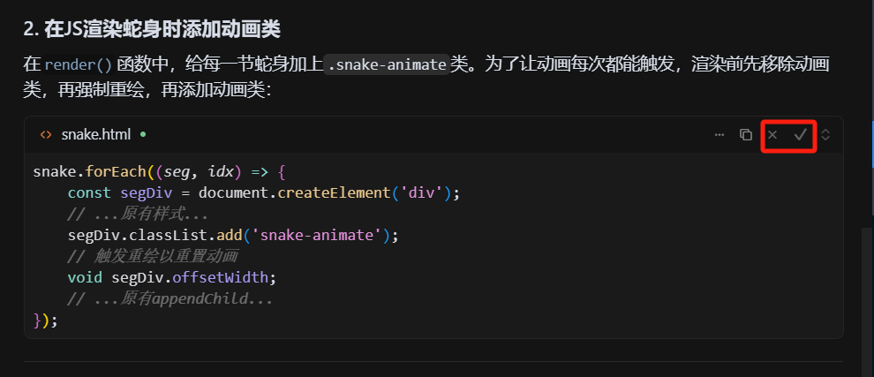The width and height of the screenshot is (874, 377).
Task: Expand or collapse the code block
Action: tap(825, 135)
